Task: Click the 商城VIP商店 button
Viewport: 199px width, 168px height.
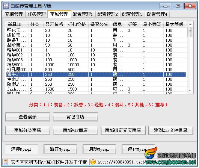Action: pos(75,130)
